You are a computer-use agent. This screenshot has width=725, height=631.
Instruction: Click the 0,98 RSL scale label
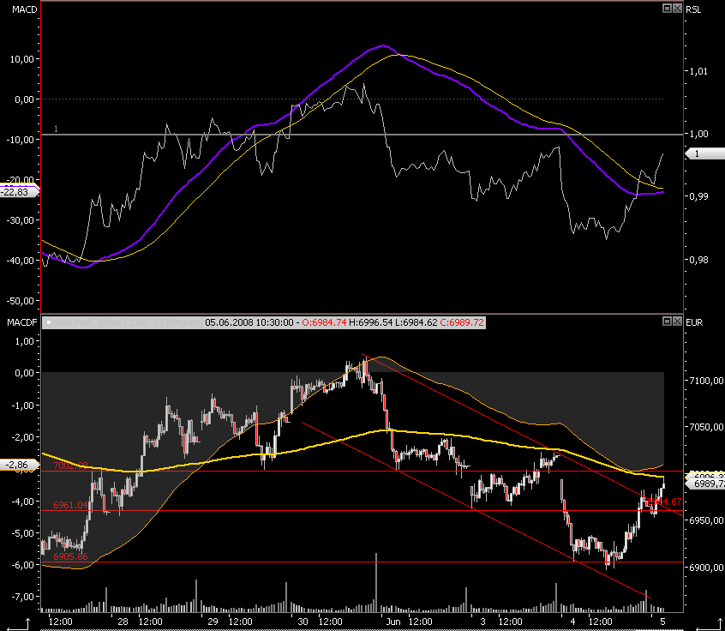pyautogui.click(x=698, y=260)
